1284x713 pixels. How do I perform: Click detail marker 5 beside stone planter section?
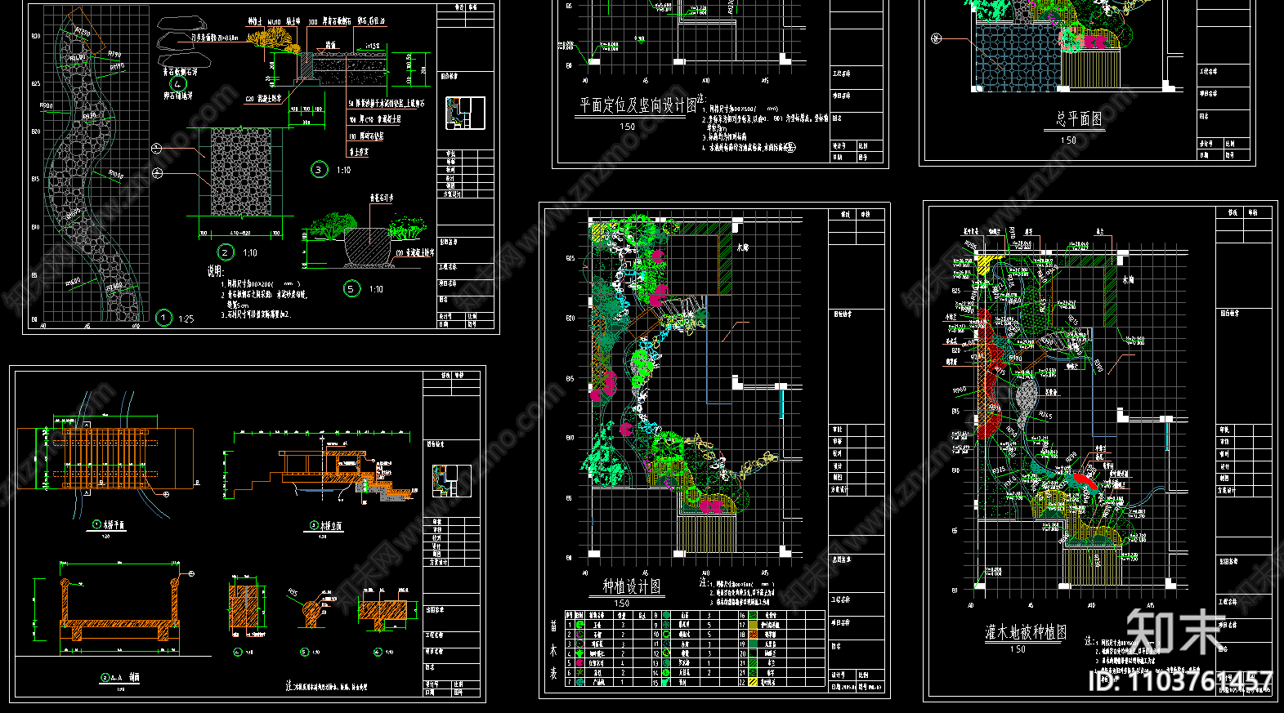click(x=351, y=288)
